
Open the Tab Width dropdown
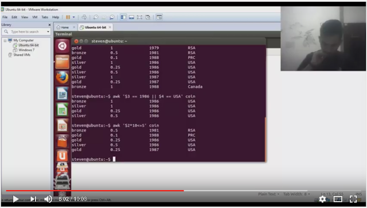(296, 194)
